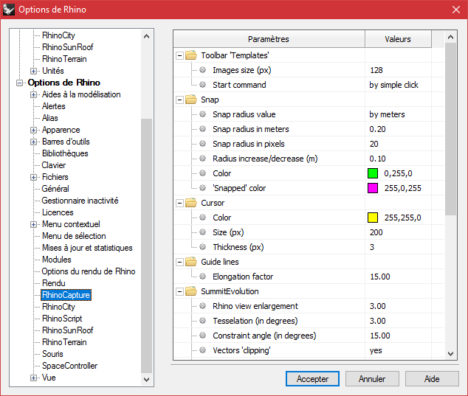Click gear icon beside Images size (px)
The image size is (468, 396).
(203, 70)
